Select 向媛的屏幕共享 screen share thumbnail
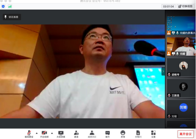196x139 pixels. (181, 26)
